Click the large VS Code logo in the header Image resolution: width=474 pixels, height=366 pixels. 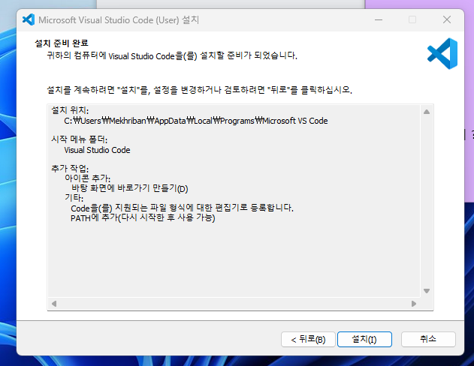(442, 53)
